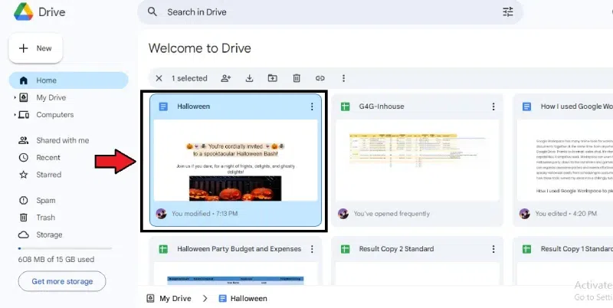Screen dimensions: 613x308
Task: Click the Search in Drive field
Action: tap(330, 12)
